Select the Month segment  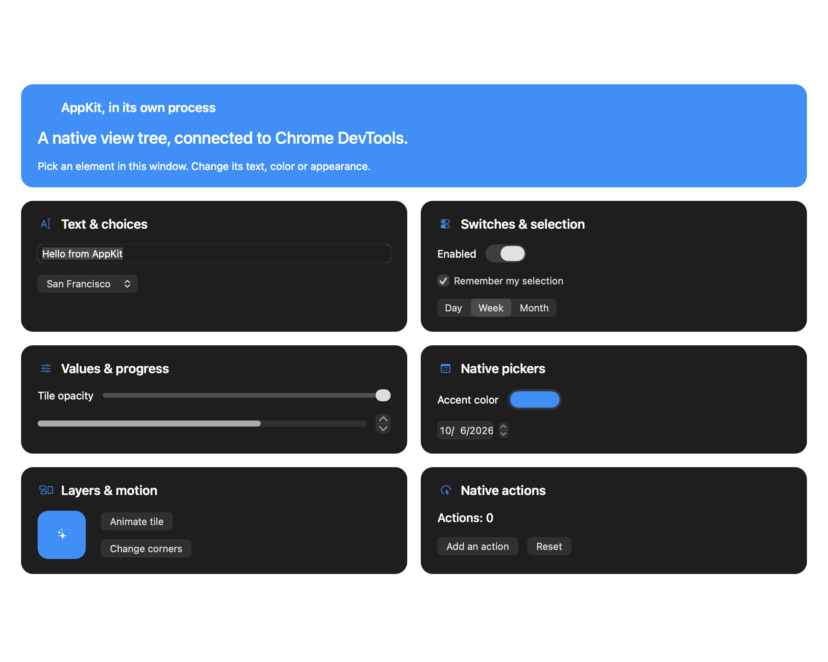tap(534, 308)
